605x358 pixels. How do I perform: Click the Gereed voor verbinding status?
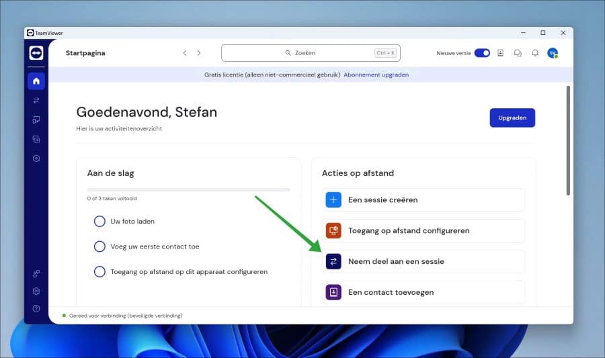coord(126,316)
